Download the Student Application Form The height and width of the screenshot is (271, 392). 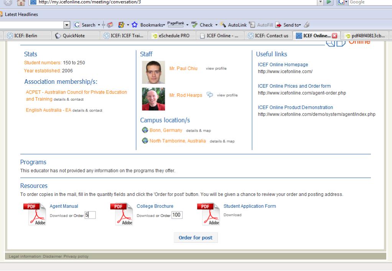click(233, 215)
